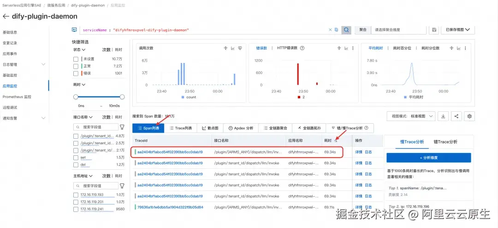Click 微服务应用 in breadcrumb
This screenshot has width=498, height=228.
56,6
